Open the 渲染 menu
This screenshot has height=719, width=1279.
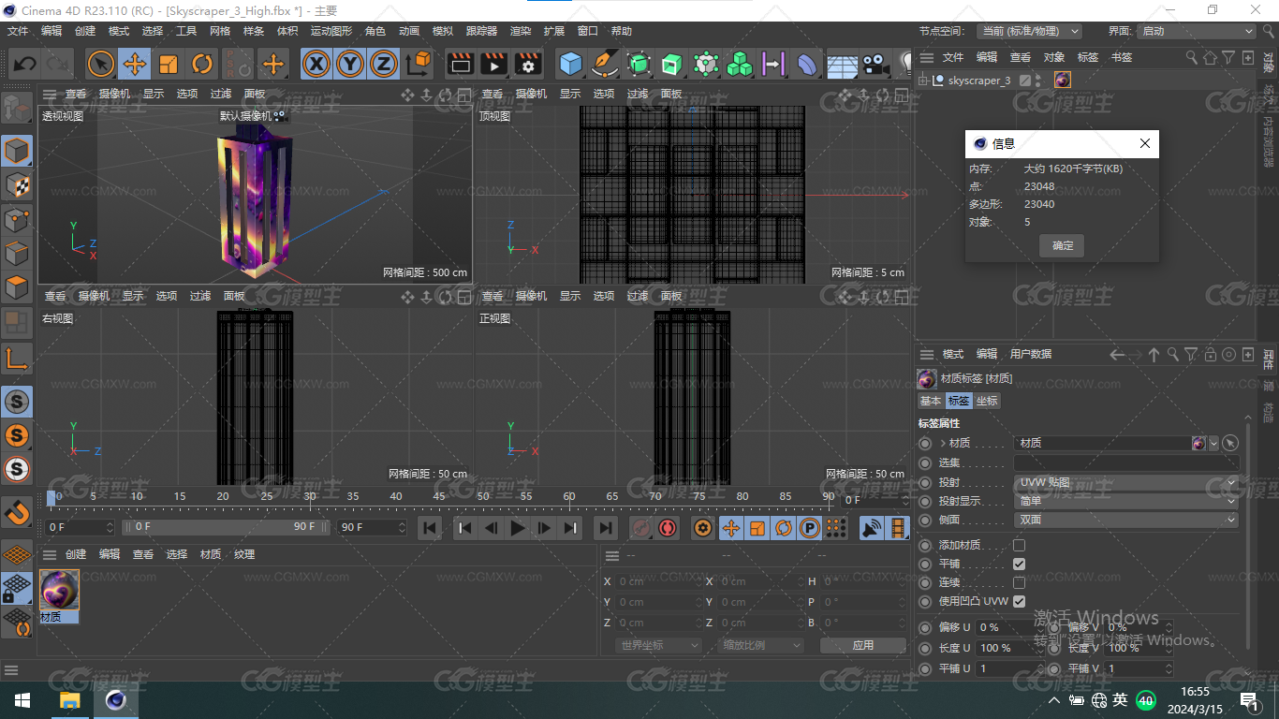point(521,31)
